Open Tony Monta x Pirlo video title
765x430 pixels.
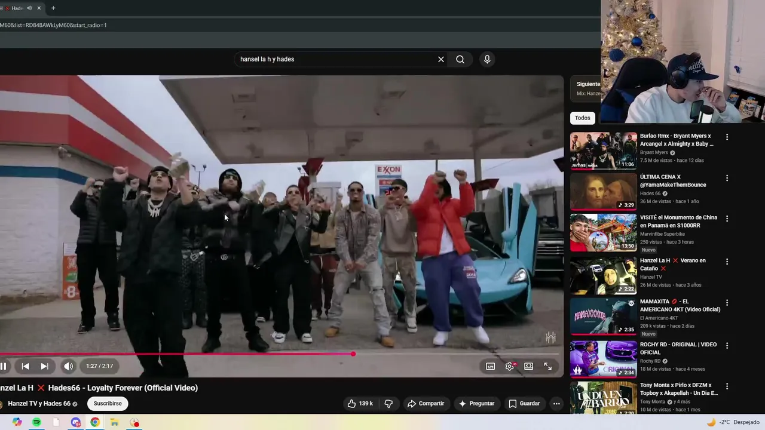pos(679,389)
